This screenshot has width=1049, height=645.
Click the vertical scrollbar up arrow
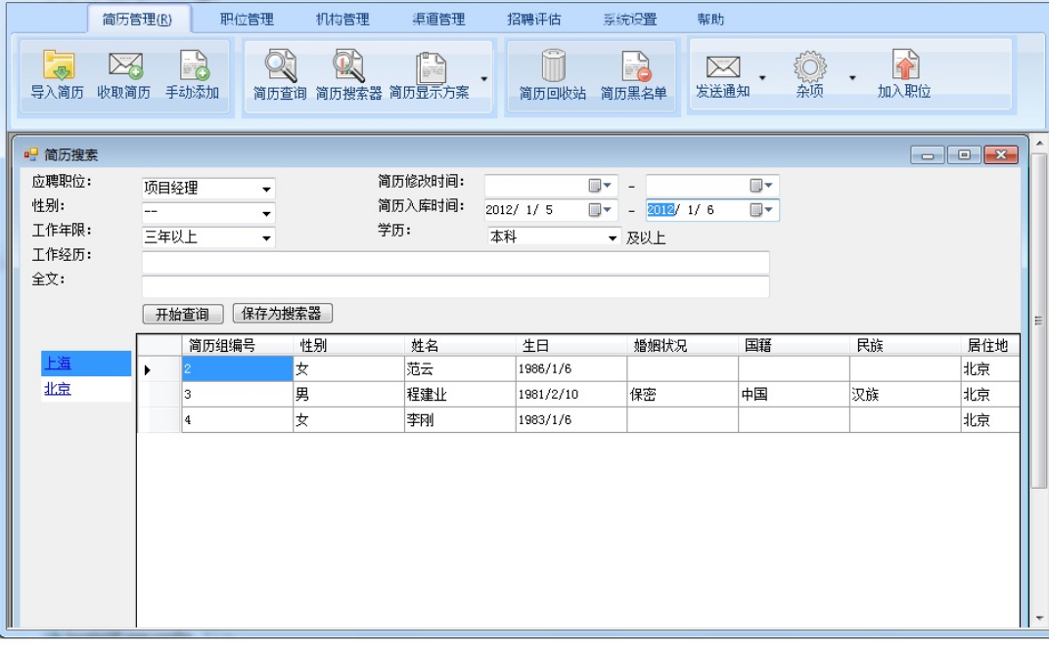[x=1039, y=143]
